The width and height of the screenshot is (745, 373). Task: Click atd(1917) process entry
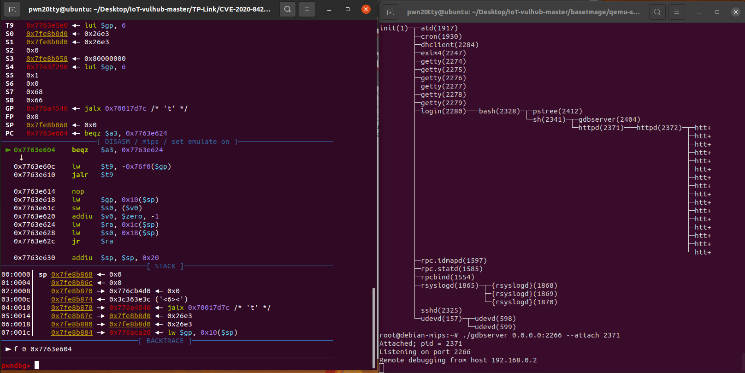(x=439, y=28)
